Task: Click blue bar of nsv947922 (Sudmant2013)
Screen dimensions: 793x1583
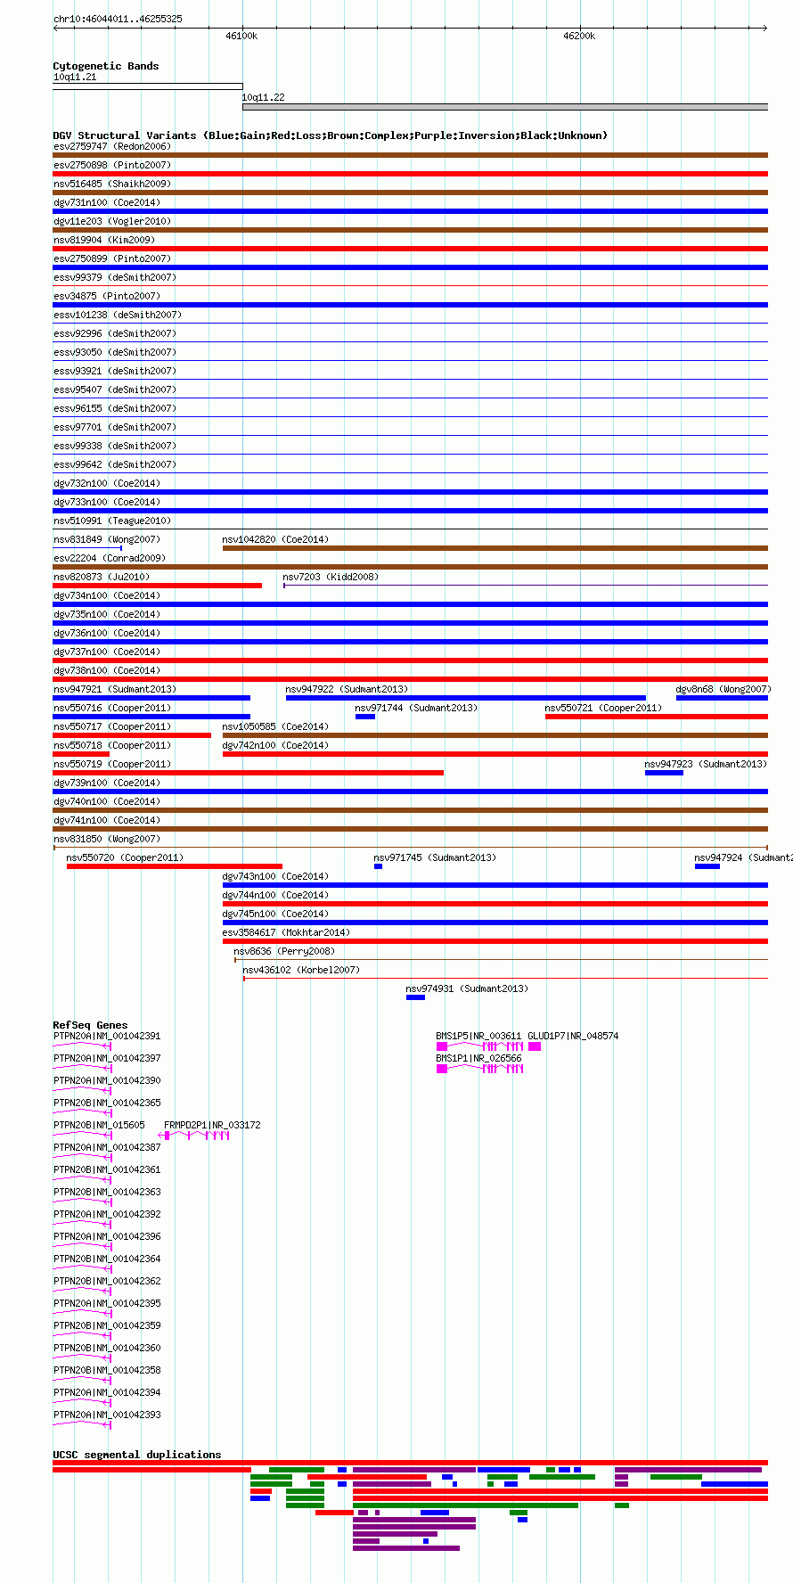Action: point(466,698)
